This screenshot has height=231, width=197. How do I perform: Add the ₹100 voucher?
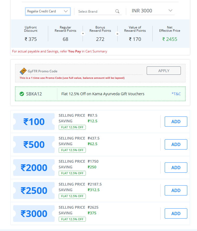[176, 122]
